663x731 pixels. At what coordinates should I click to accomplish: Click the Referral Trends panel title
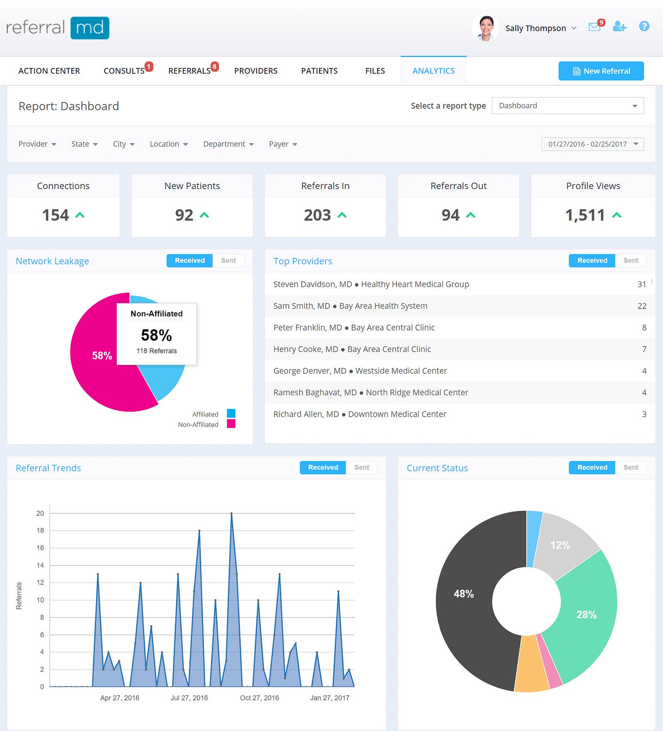pos(48,468)
